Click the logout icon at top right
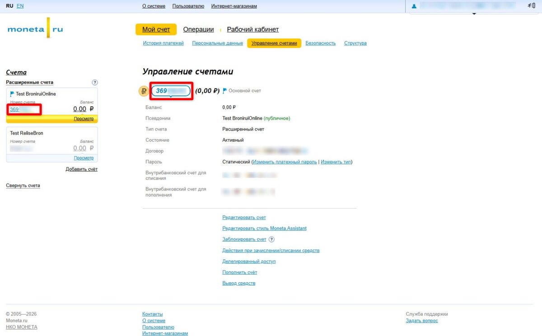 click(x=531, y=5)
